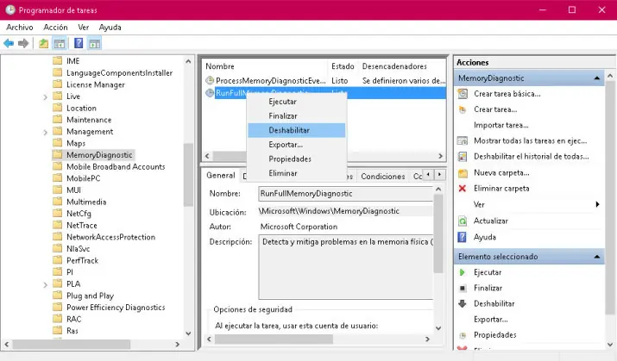Select the Power Efficiency Diagnostics folder

(116, 308)
